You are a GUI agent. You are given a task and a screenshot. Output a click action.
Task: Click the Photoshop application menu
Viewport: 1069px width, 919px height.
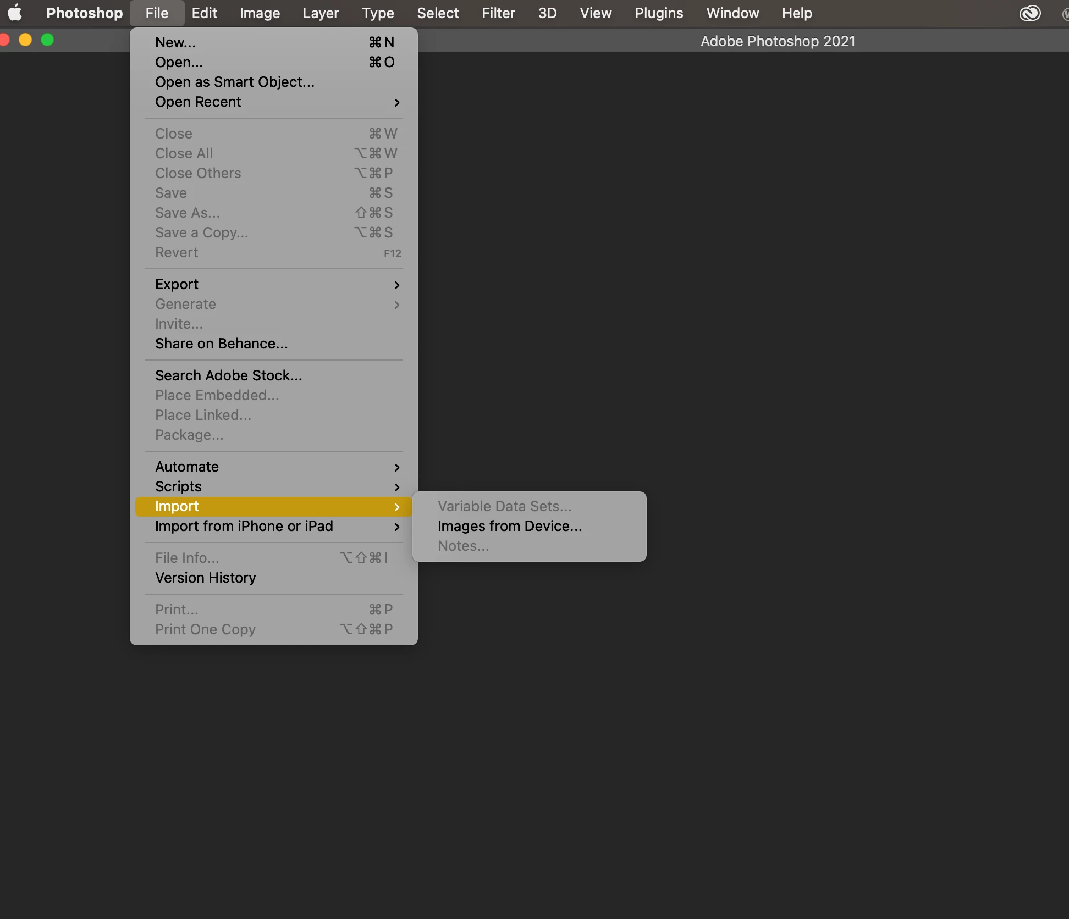pos(84,13)
